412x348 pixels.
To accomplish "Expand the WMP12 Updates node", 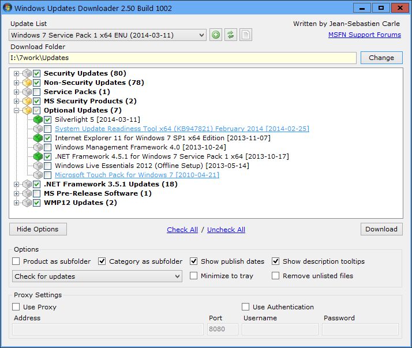I will tap(16, 203).
